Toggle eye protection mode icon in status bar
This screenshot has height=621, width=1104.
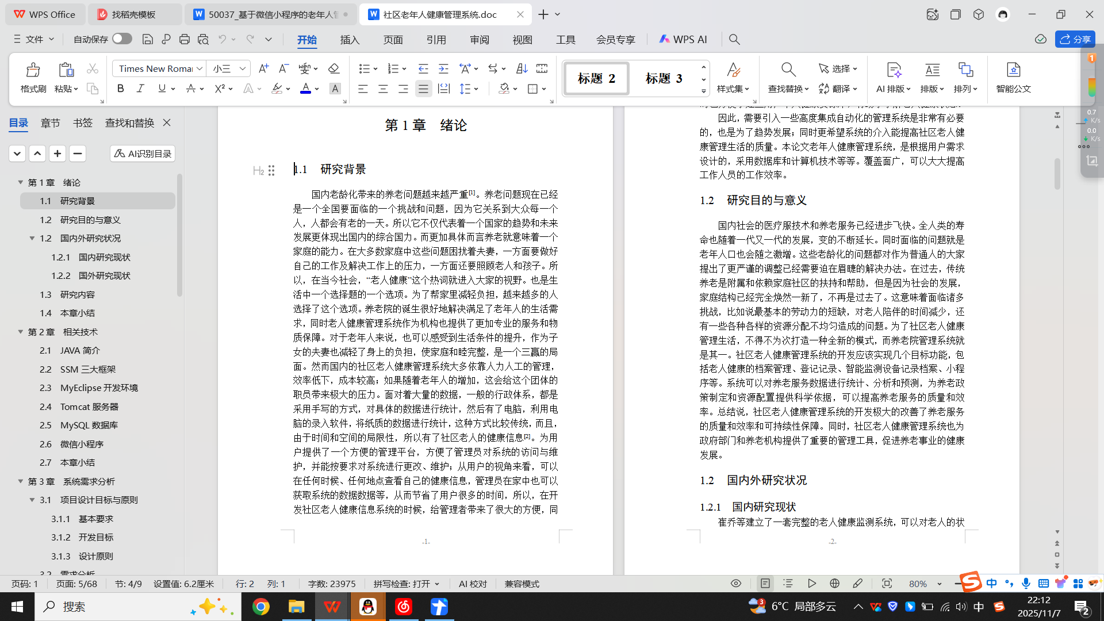pyautogui.click(x=736, y=583)
